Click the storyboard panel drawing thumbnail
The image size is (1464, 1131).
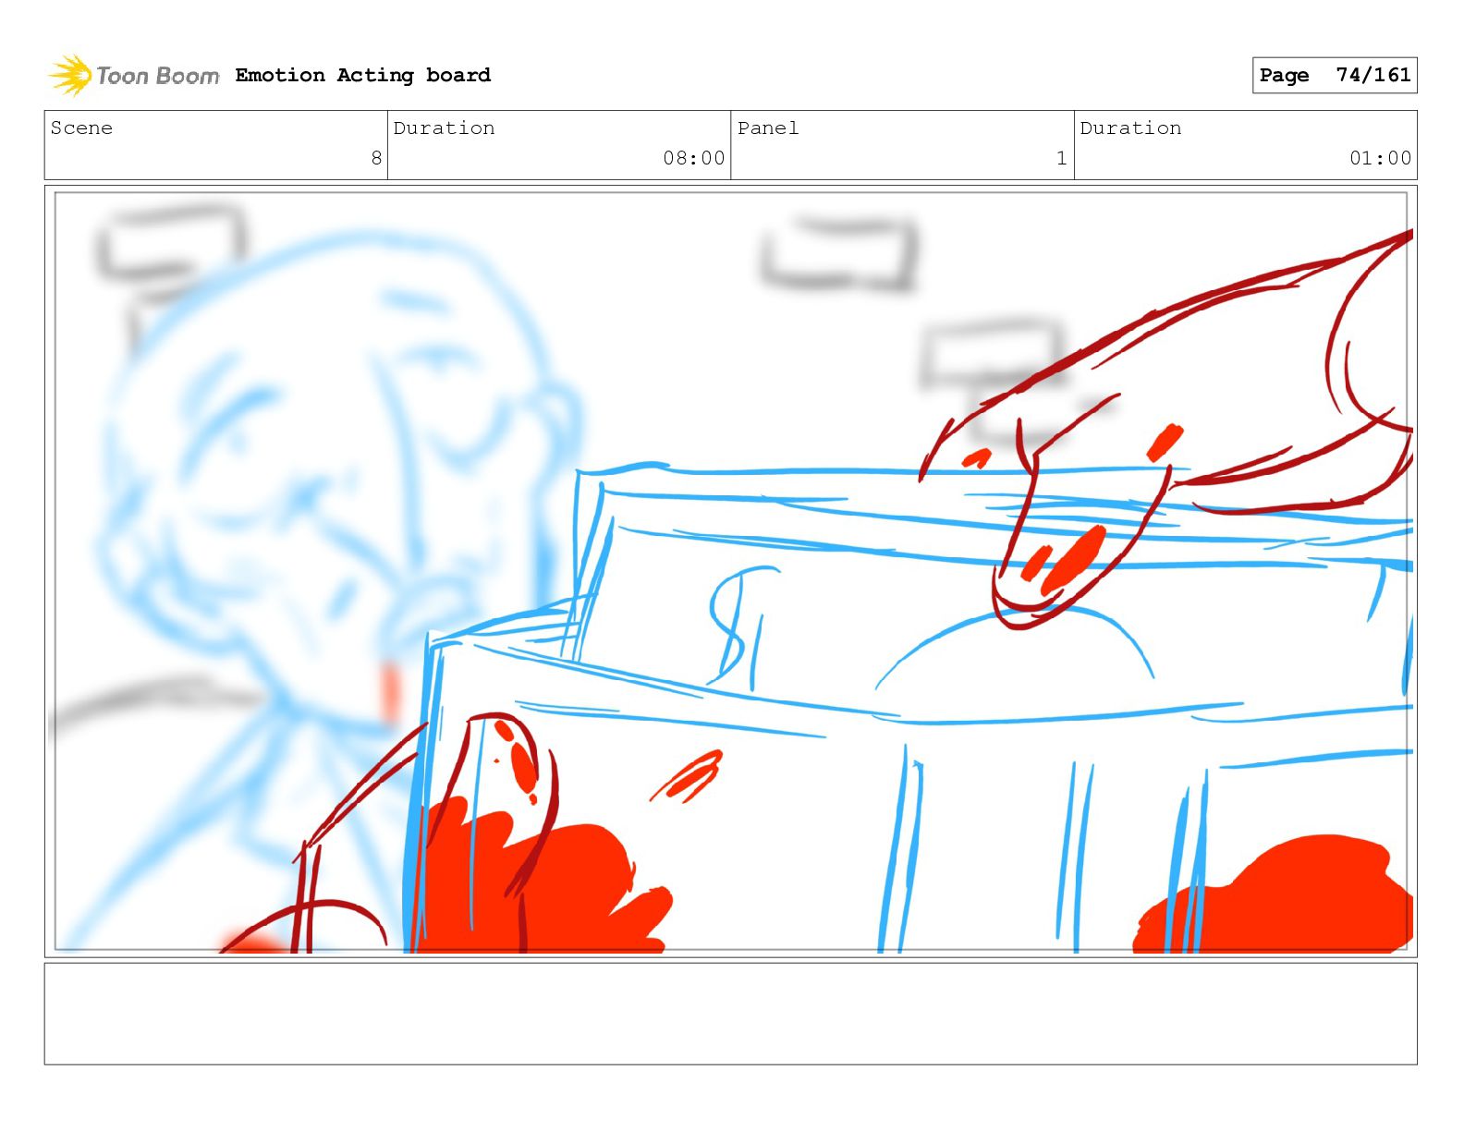(x=730, y=571)
